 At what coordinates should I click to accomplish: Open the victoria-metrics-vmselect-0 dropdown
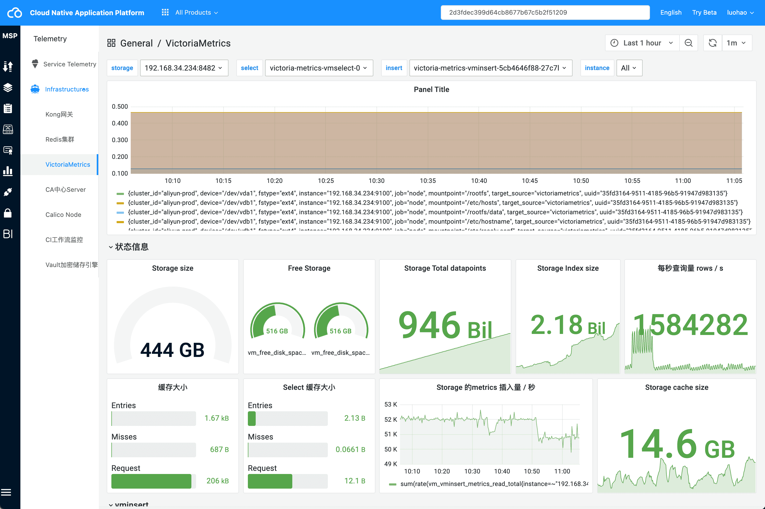[319, 68]
